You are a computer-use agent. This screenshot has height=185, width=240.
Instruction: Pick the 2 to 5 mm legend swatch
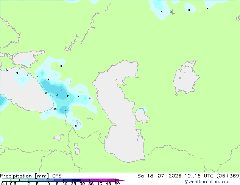click(33, 180)
